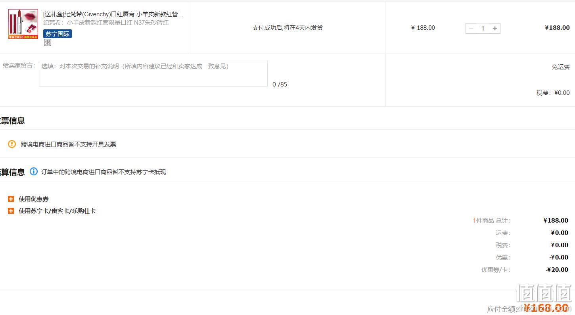Click the bold item subtotal ¥188.00 in product row
This screenshot has height=315, width=575.
(557, 28)
